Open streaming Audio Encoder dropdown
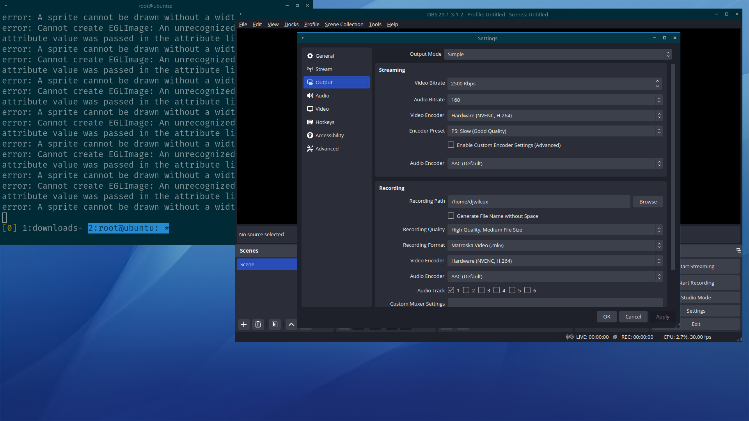Viewport: 749px width, 421px height. (x=555, y=163)
